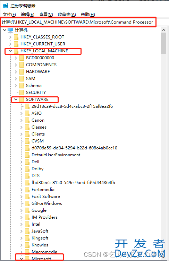Image resolution: width=169 pixels, height=261 pixels.
Task: Click the HARDWARE folder icon
Action: coord(22,72)
